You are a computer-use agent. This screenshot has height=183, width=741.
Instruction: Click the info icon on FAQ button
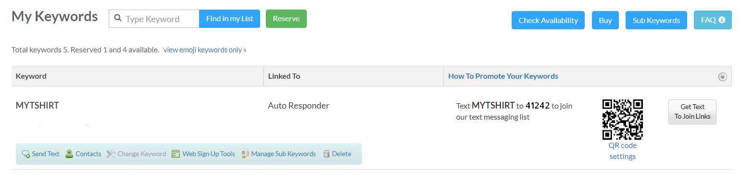click(722, 20)
